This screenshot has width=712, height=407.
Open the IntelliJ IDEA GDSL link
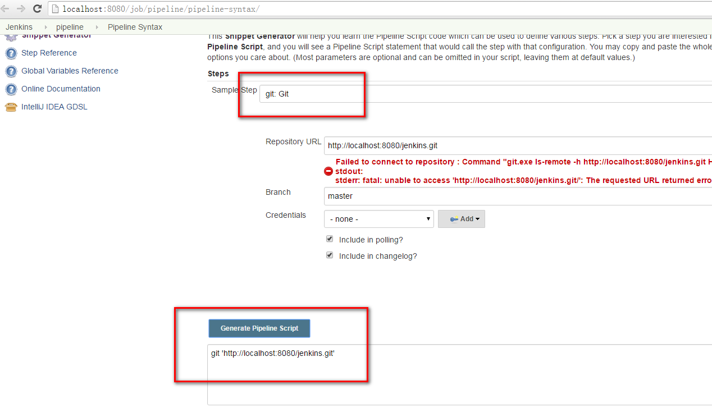click(54, 107)
